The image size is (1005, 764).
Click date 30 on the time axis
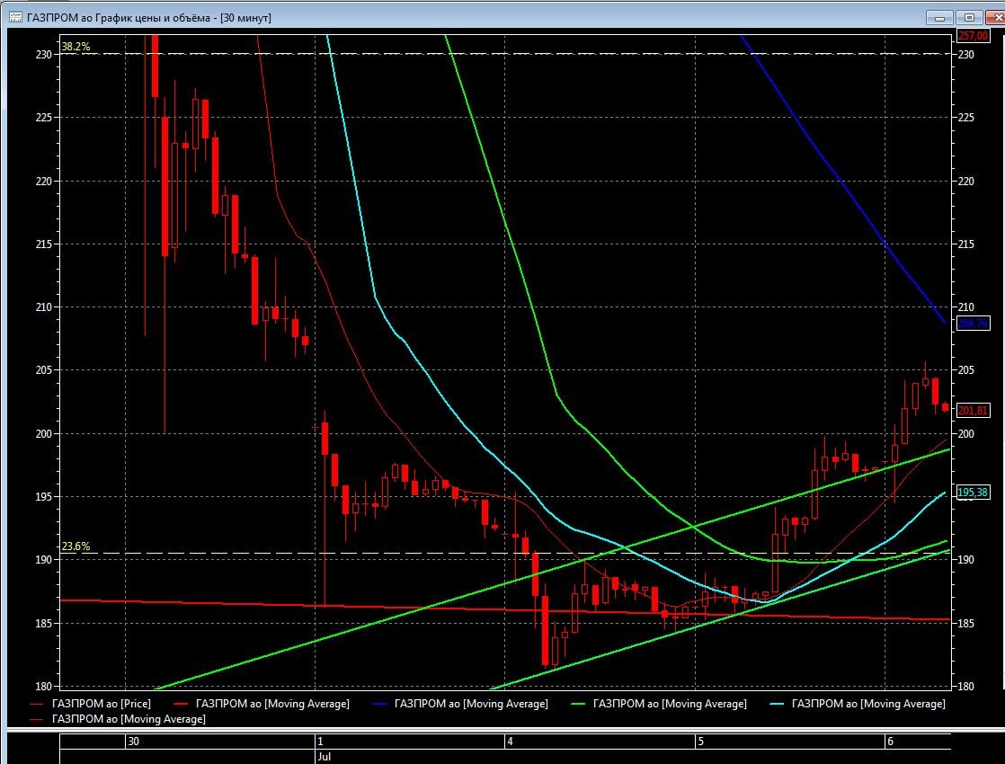(133, 742)
